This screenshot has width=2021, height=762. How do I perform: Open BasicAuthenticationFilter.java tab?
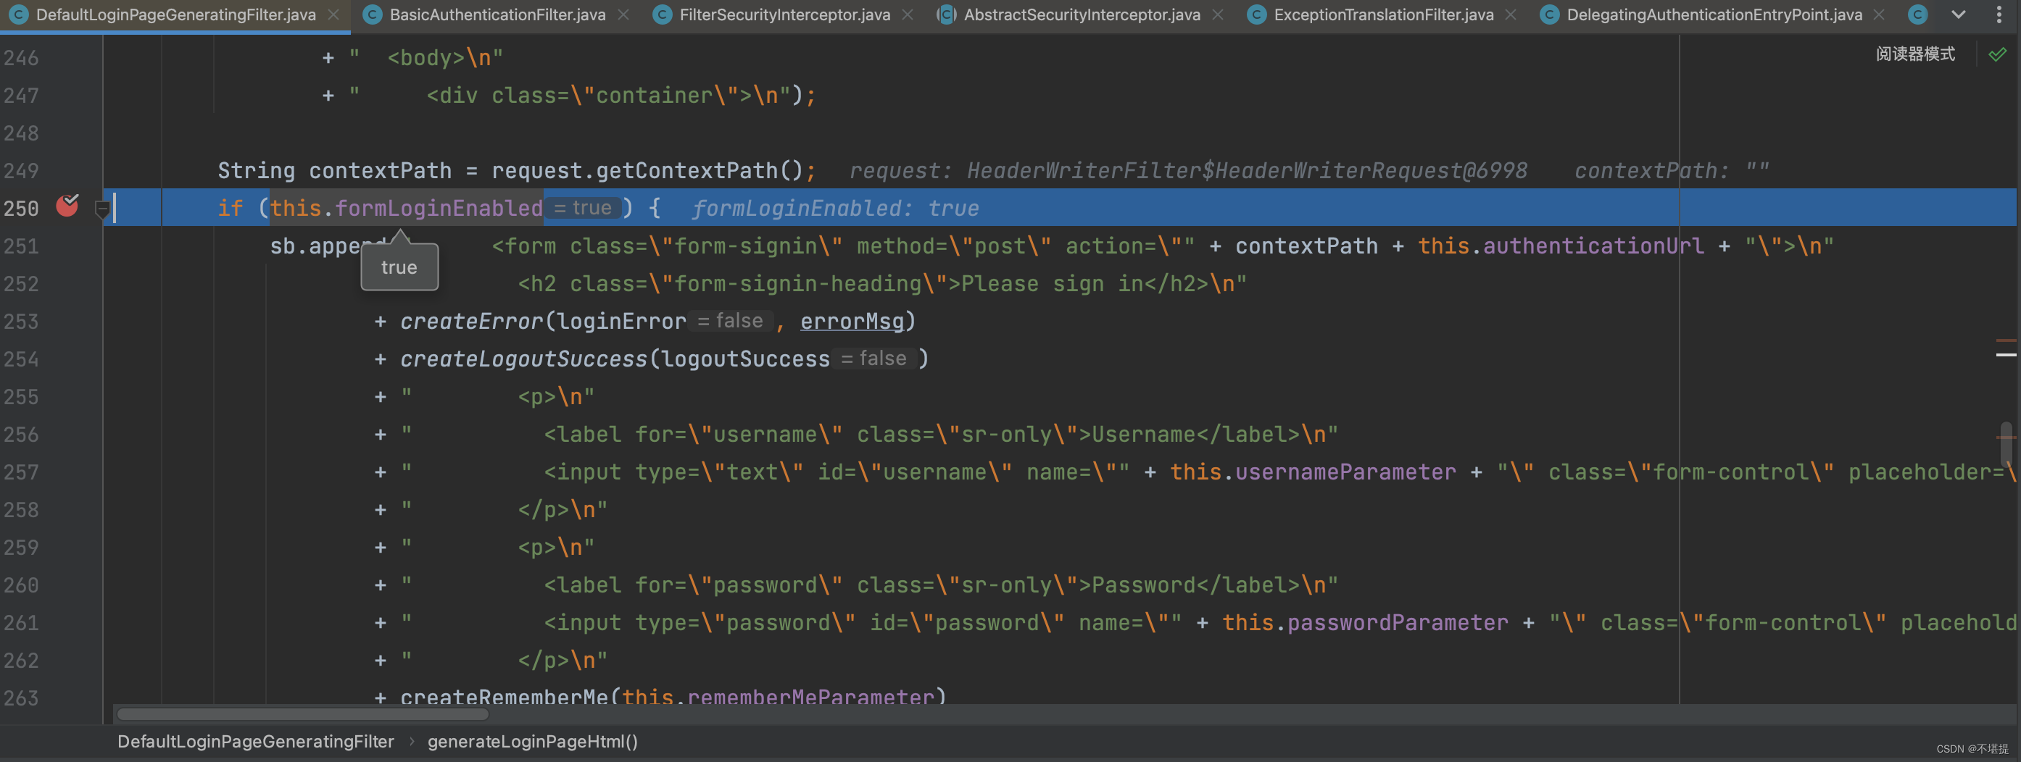(497, 15)
